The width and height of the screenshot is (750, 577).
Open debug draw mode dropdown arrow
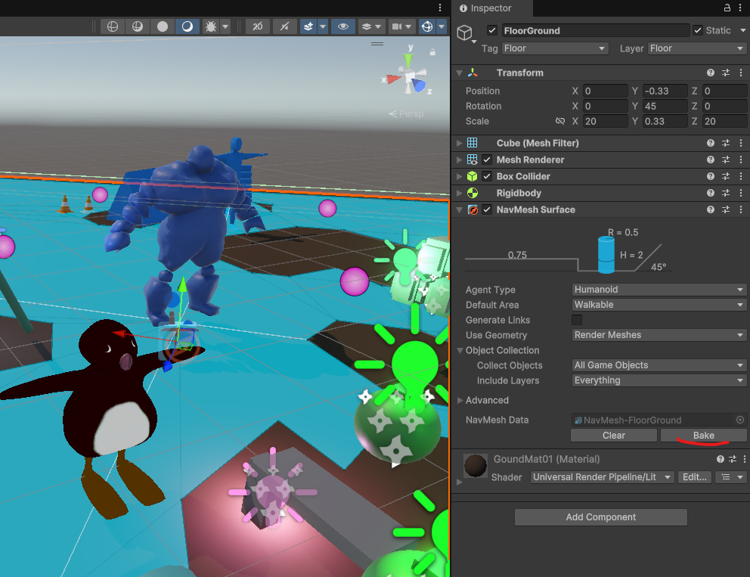pos(225,26)
